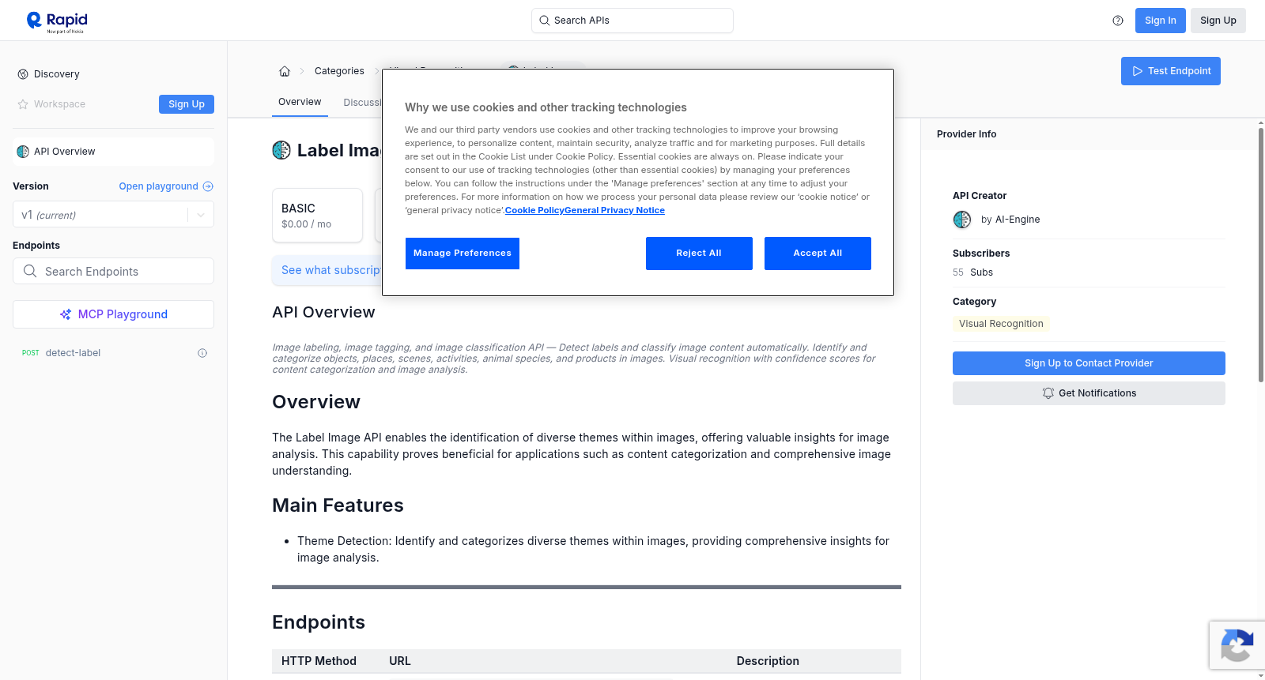This screenshot has width=1265, height=680.
Task: Click Get Notifications button
Action: click(1089, 393)
